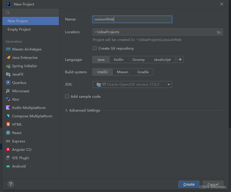Image resolution: width=231 pixels, height=192 pixels.
Task: Select the Quarkus generator label
Action: pos(19,82)
